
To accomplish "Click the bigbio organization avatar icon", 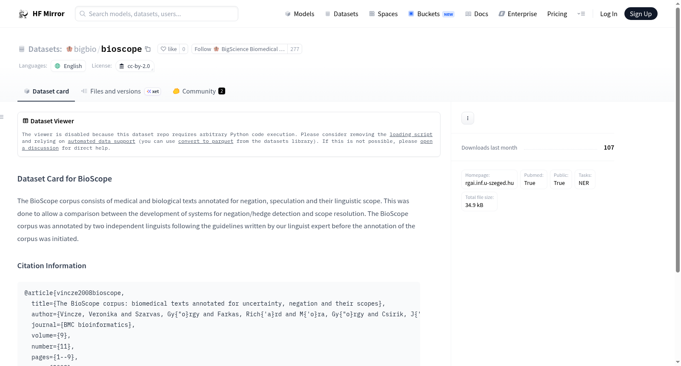I will pos(69,49).
